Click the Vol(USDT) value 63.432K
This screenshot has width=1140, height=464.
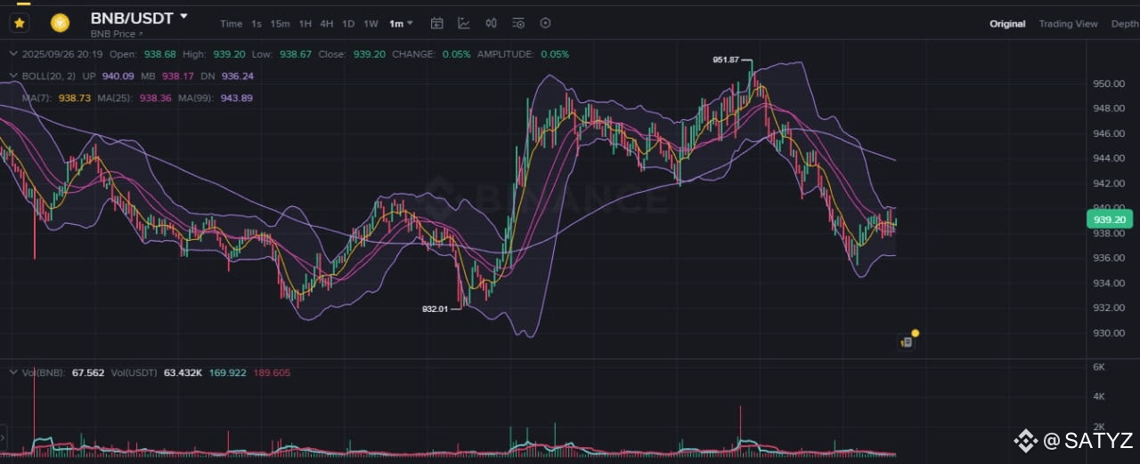click(x=183, y=372)
